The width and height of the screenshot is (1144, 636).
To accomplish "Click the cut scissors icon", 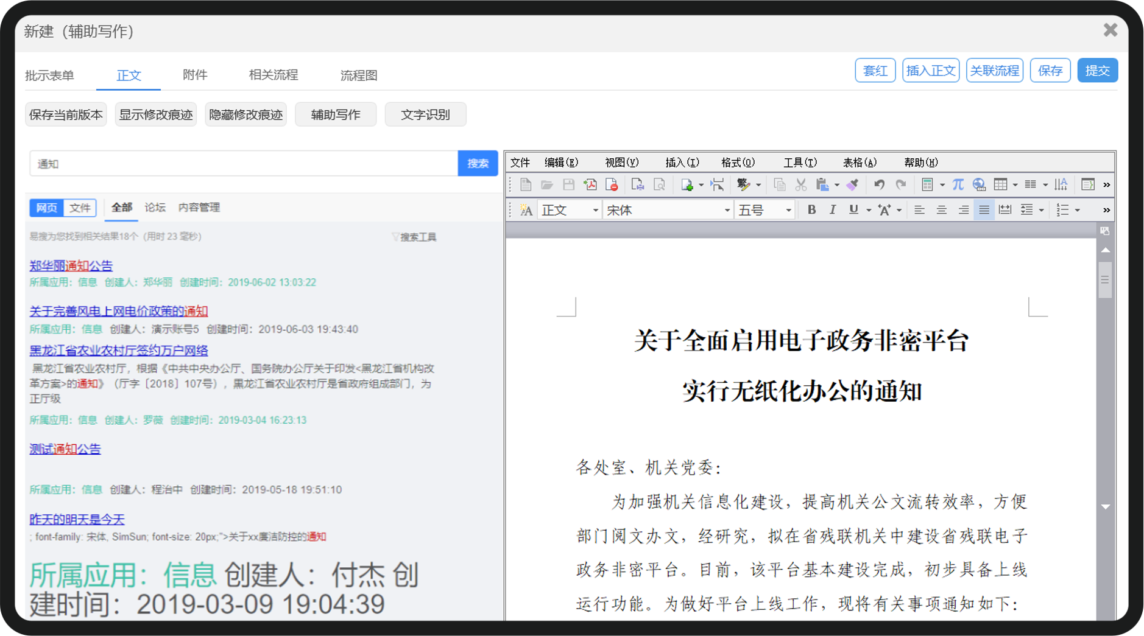I will 801,184.
